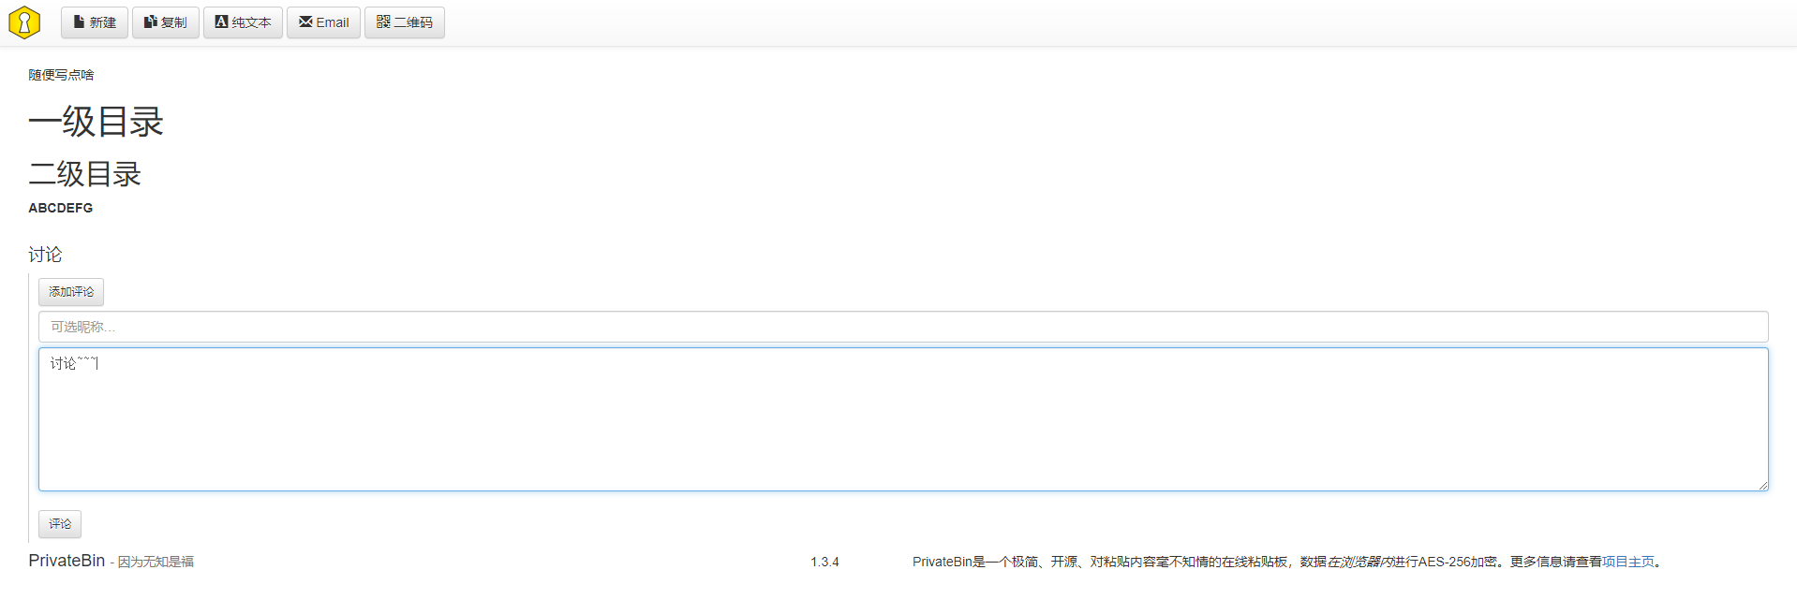The height and width of the screenshot is (614, 1797).
Task: Click the 随便写点啥 text line
Action: coord(61,75)
